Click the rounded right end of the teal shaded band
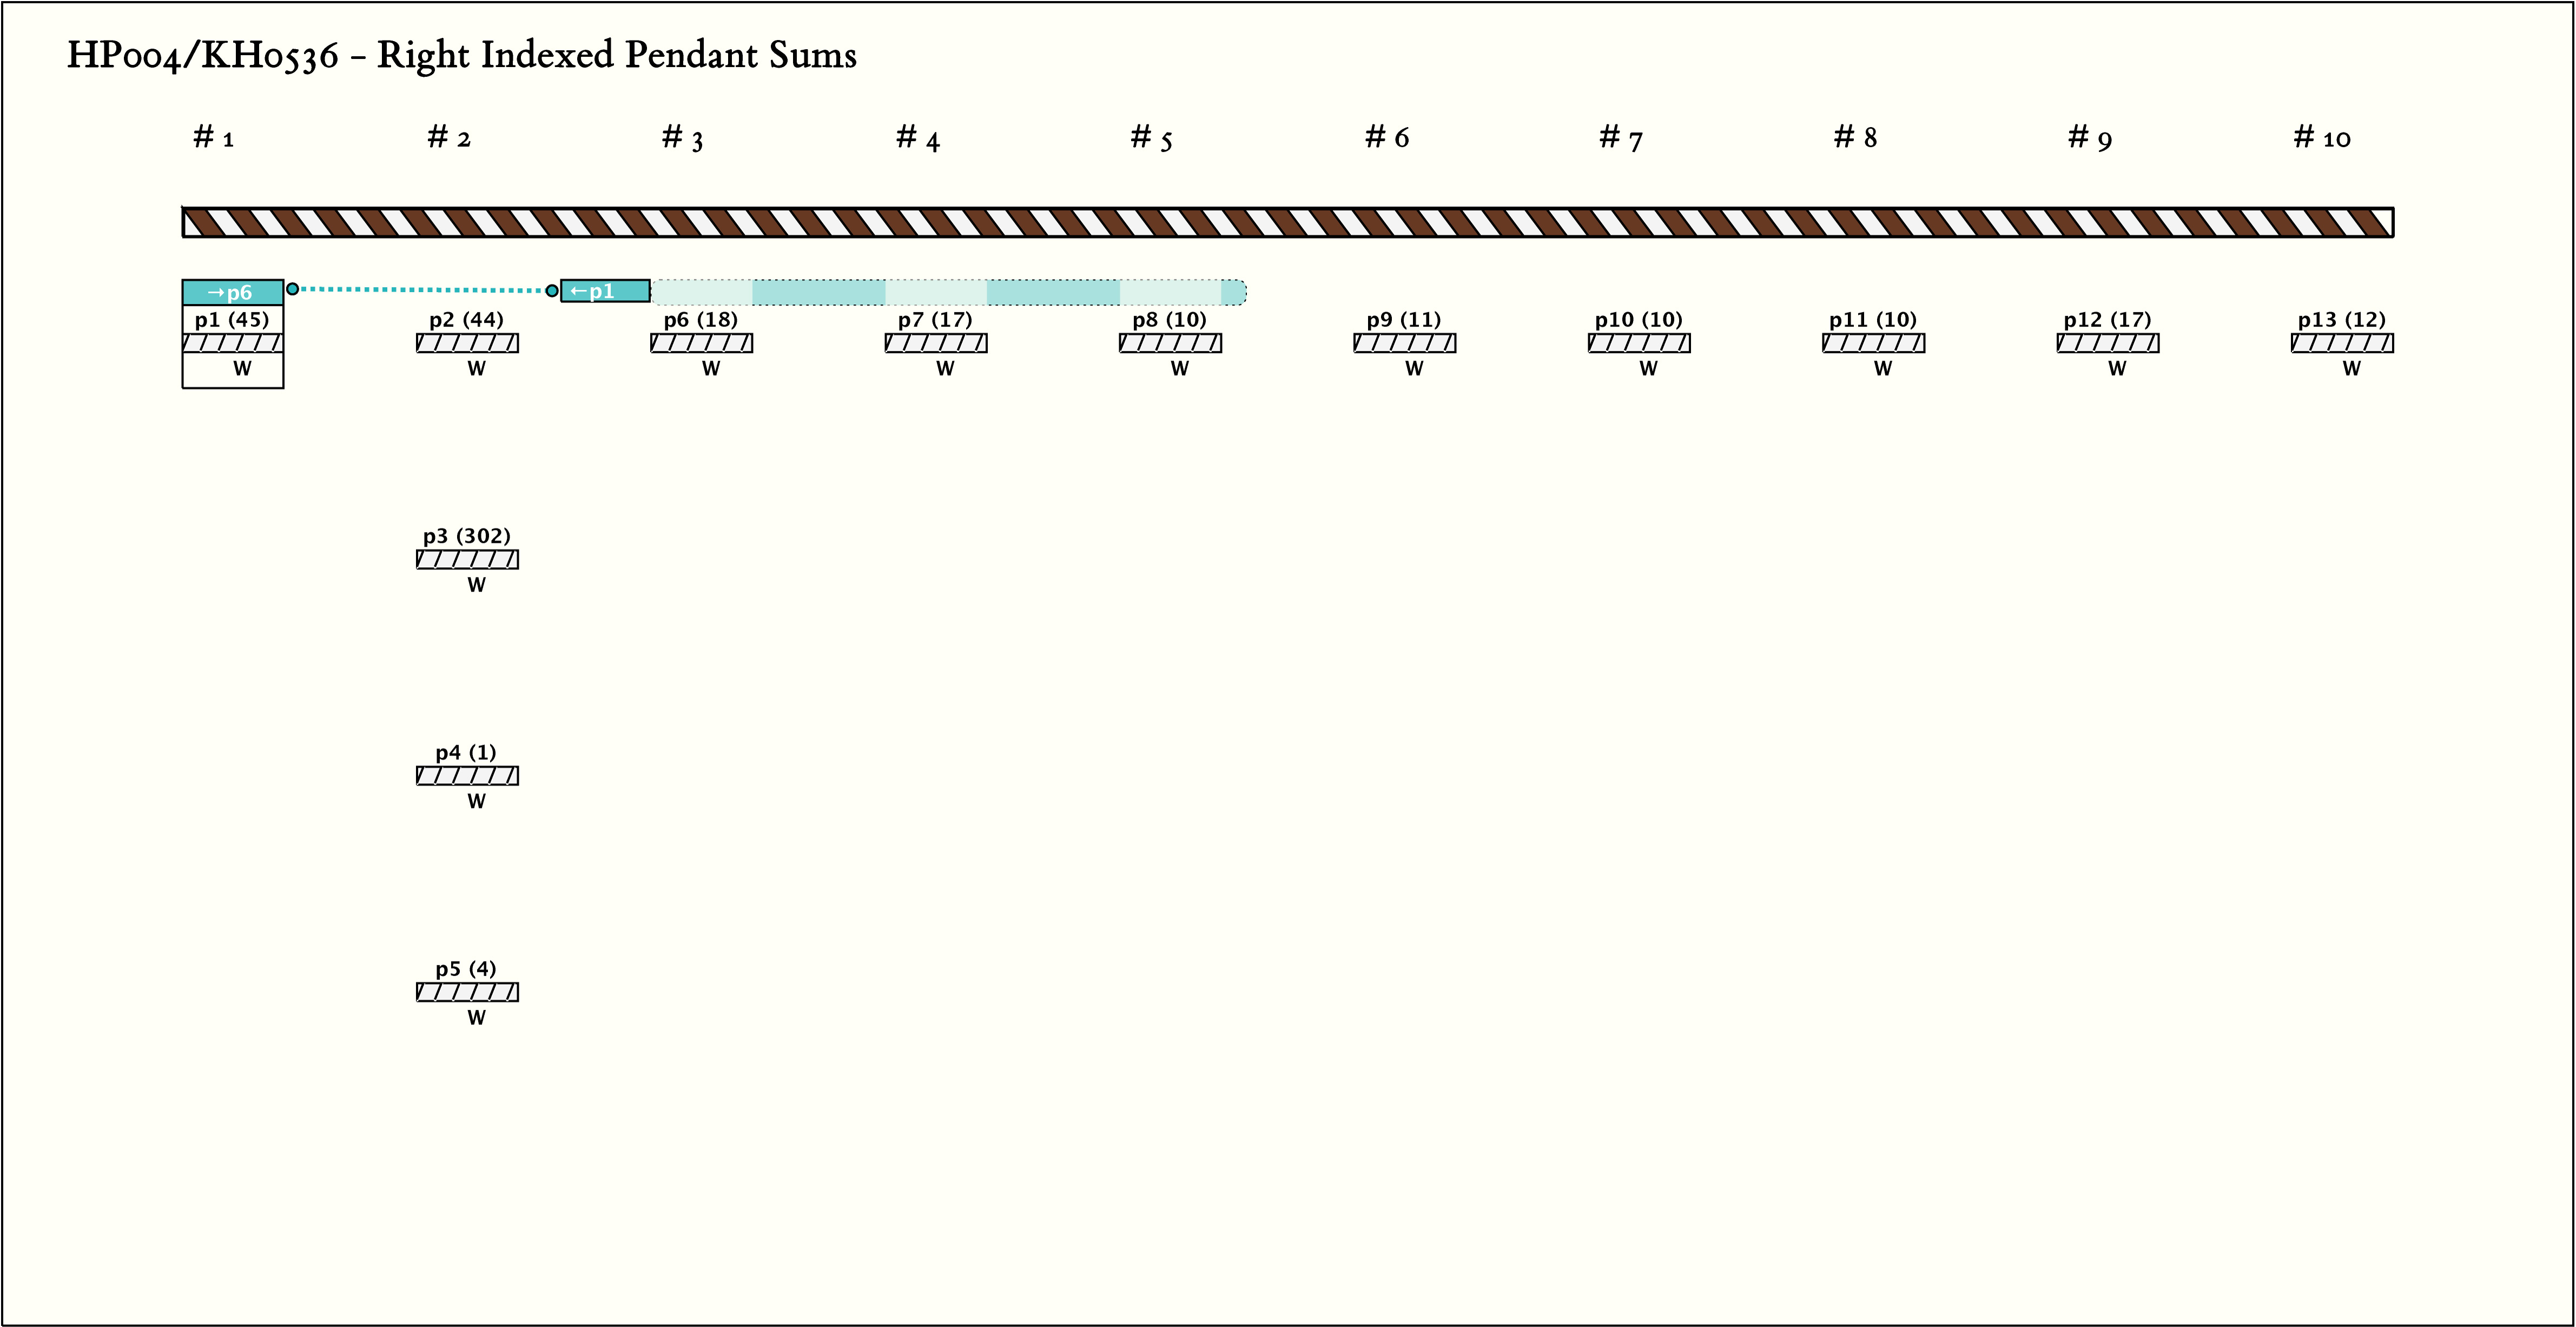The height and width of the screenshot is (1327, 2576). click(x=1236, y=292)
